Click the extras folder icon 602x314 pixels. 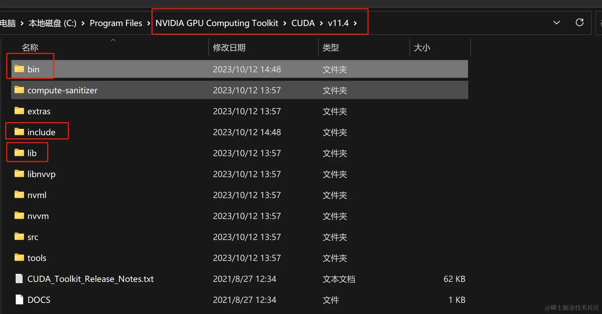pyautogui.click(x=19, y=111)
